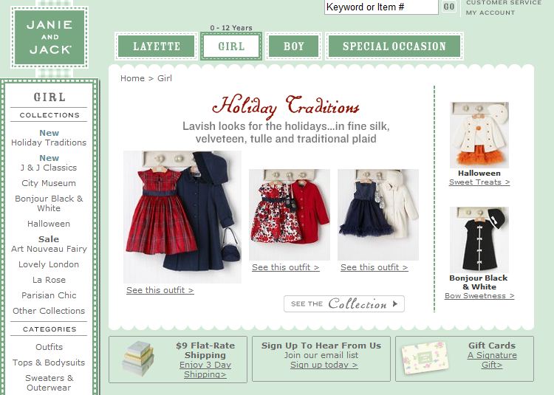This screenshot has height=395, width=554.
Task: Open Lovely London collection
Action: click(49, 264)
